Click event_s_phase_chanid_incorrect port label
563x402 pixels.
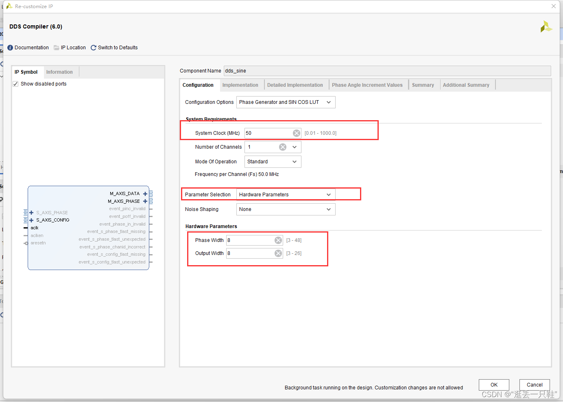tap(112, 247)
